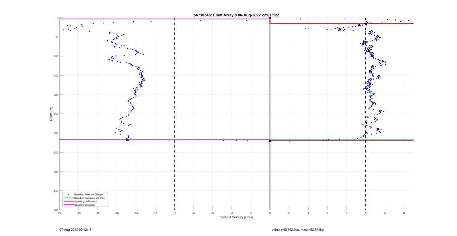Click x-axis tick label '6'
Viewport: 457px width, 236px height.
[x=327, y=213]
